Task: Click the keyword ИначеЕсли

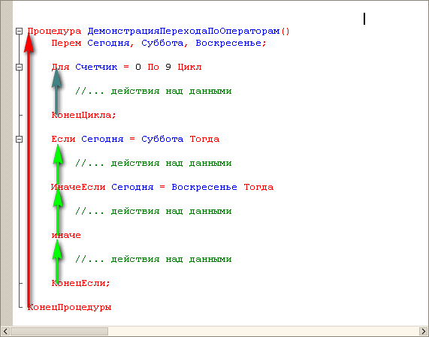Action: [x=78, y=188]
